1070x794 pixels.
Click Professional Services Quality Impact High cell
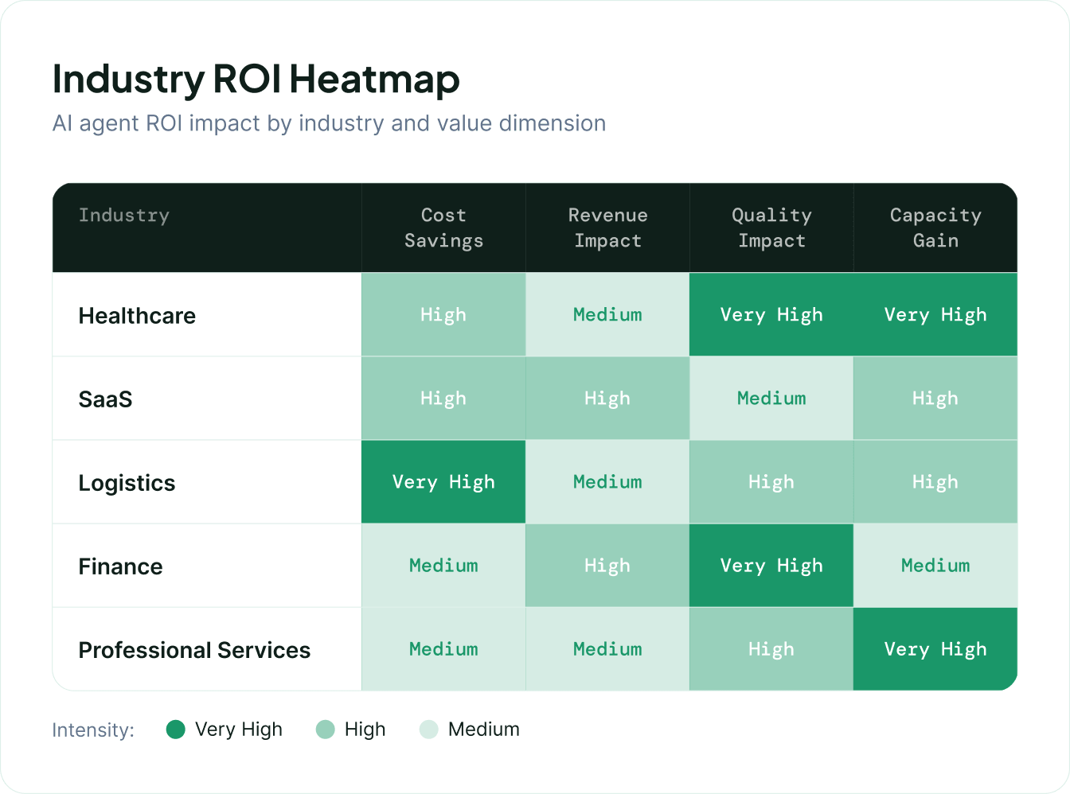click(771, 648)
